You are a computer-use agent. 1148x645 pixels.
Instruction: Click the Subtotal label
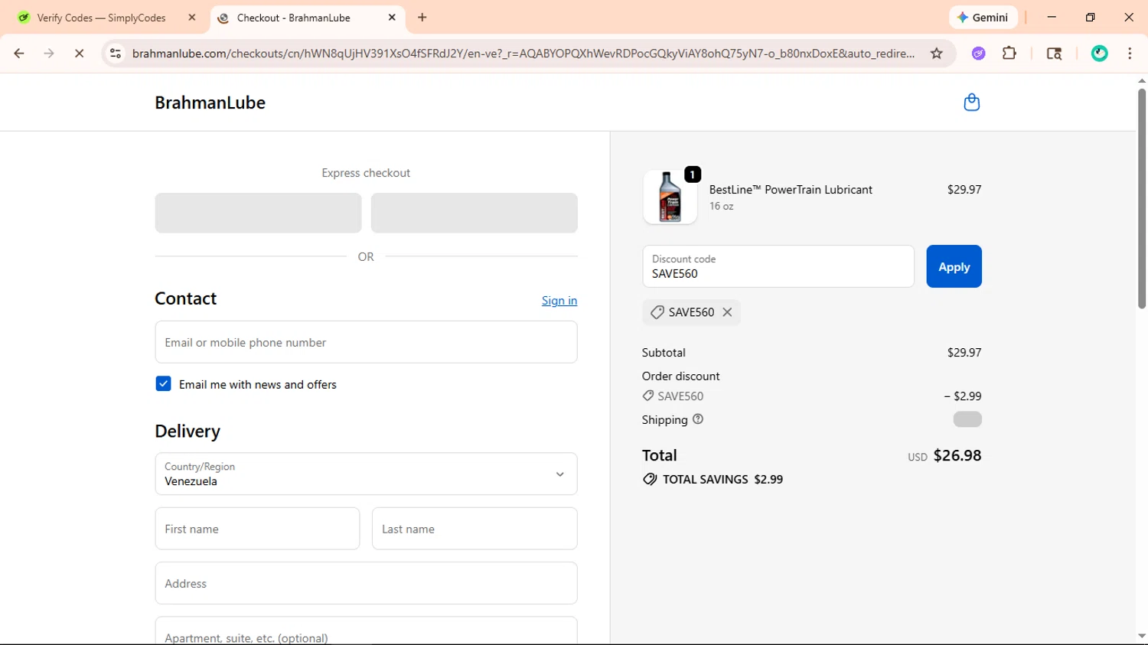[664, 353]
